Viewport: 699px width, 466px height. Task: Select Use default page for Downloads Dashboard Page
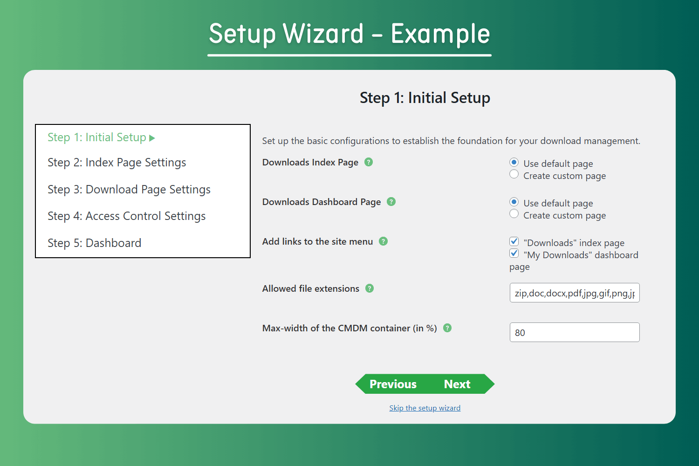pos(514,202)
